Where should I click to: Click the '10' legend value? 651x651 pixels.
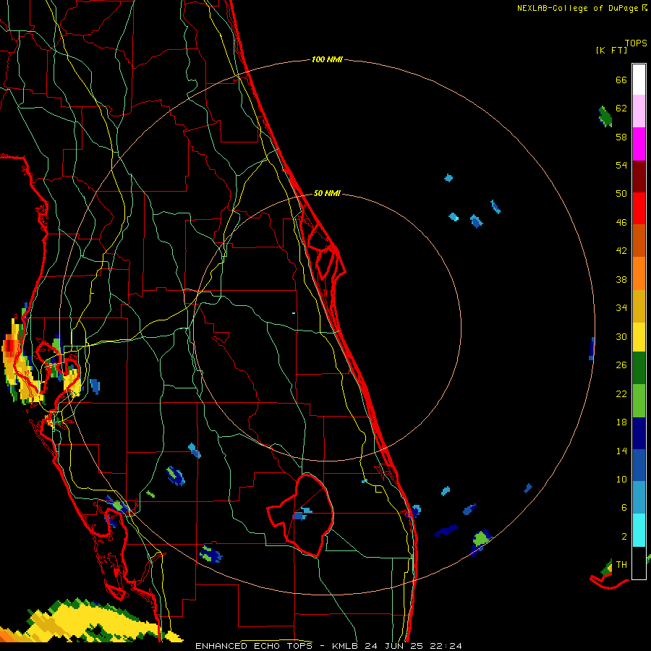[x=621, y=479]
